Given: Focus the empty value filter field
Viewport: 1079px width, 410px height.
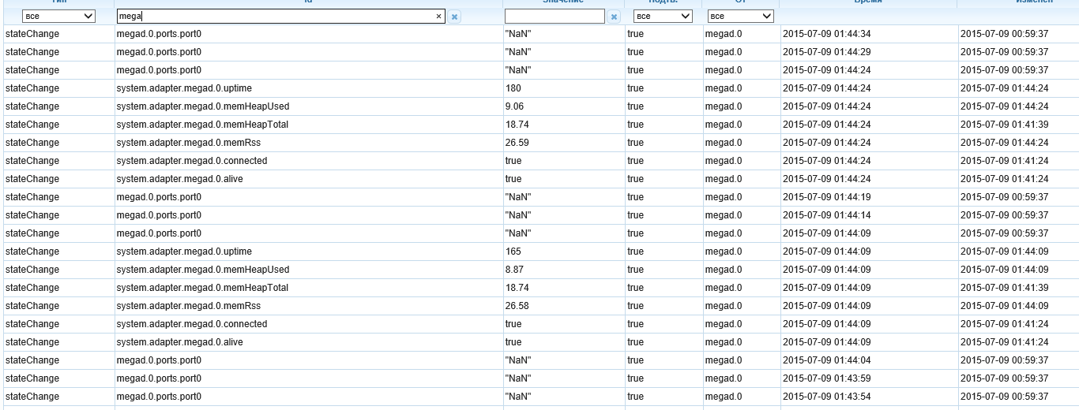Looking at the screenshot, I should tap(555, 16).
